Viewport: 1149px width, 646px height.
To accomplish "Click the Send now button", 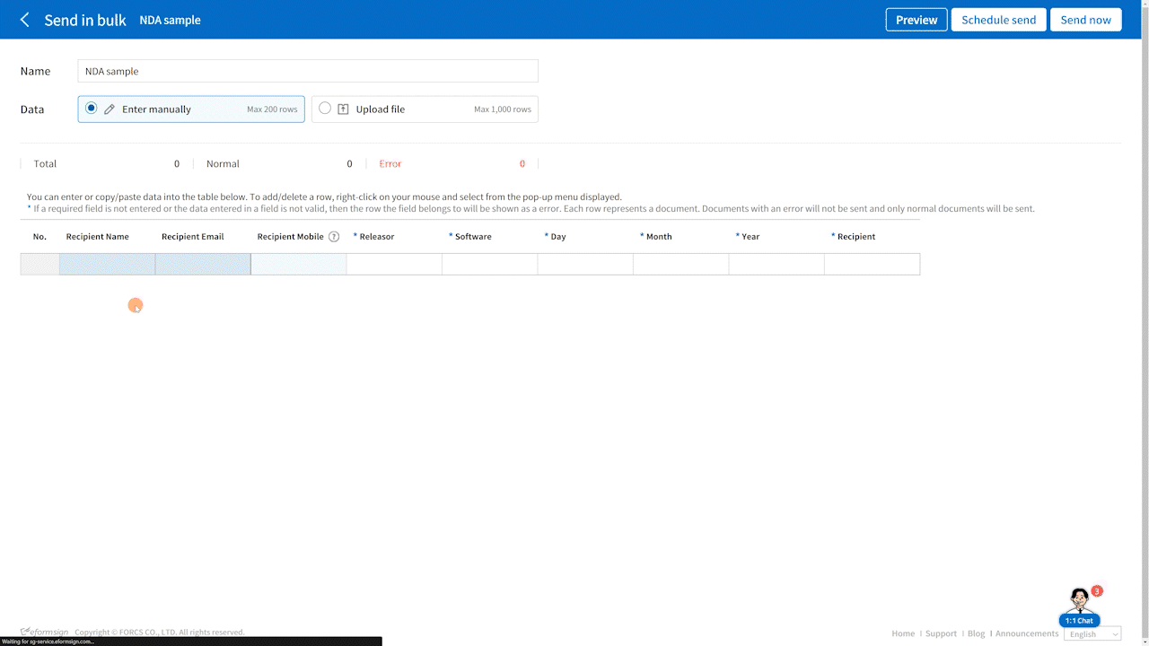I will 1085,20.
